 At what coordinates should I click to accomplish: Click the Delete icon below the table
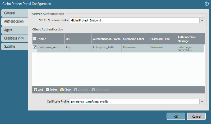48,90
